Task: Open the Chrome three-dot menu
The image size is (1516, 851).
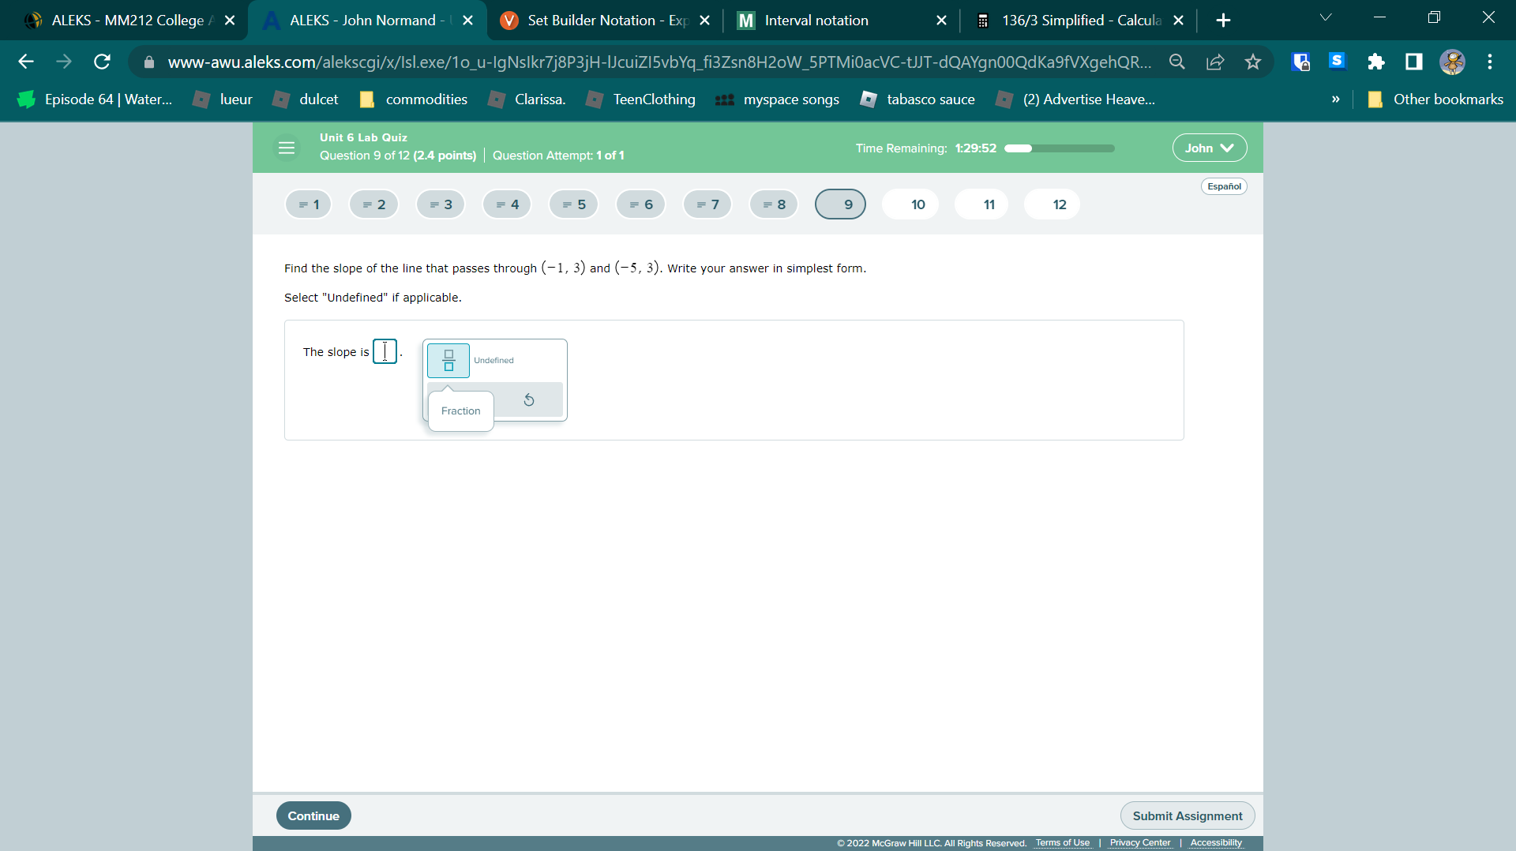Action: point(1490,62)
